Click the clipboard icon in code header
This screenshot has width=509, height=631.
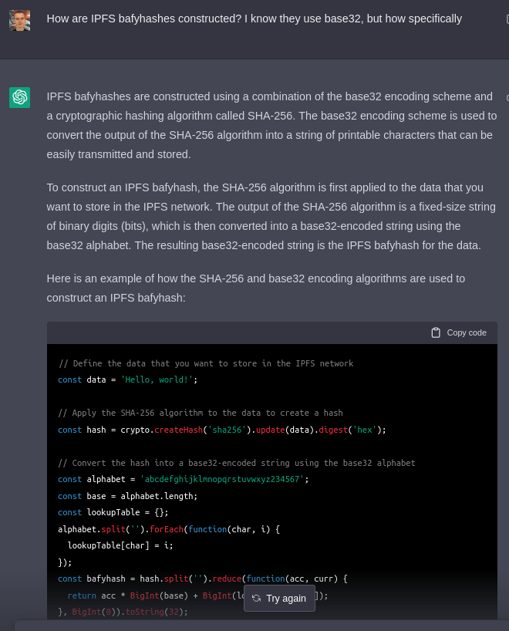[436, 332]
